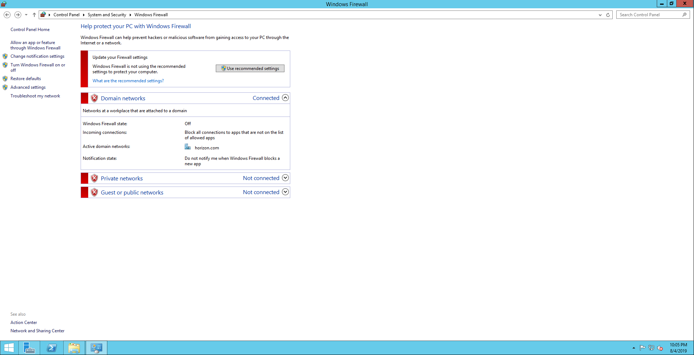The height and width of the screenshot is (355, 694).
Task: Click the Up one level arrow
Action: point(34,15)
